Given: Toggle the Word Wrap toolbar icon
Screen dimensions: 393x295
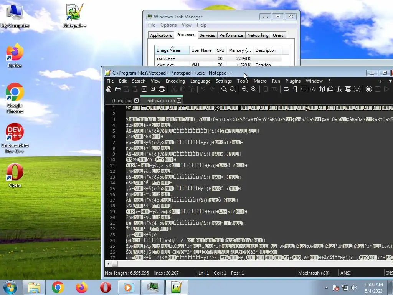Looking at the screenshot, I should point(286,89).
